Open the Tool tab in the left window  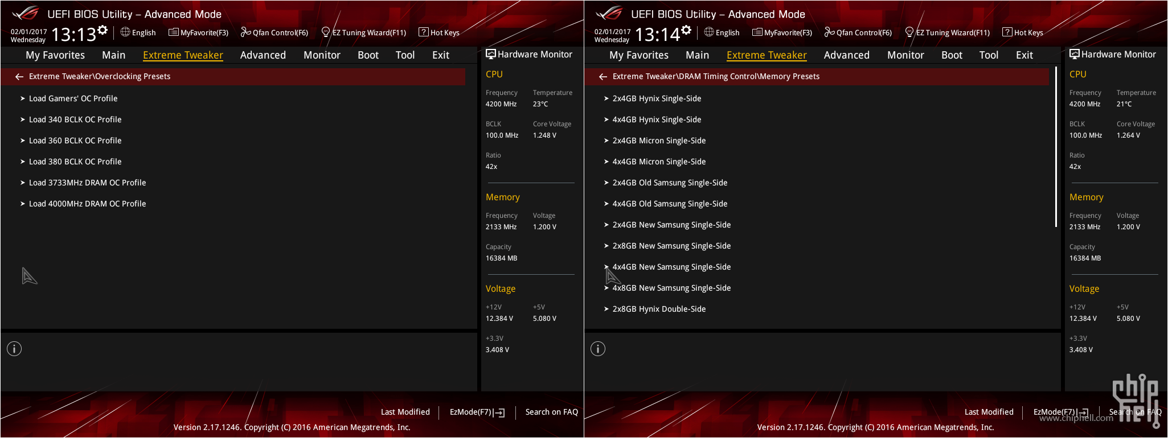(x=405, y=55)
